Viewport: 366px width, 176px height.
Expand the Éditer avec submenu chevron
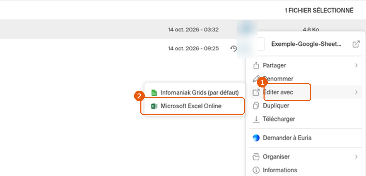click(356, 92)
